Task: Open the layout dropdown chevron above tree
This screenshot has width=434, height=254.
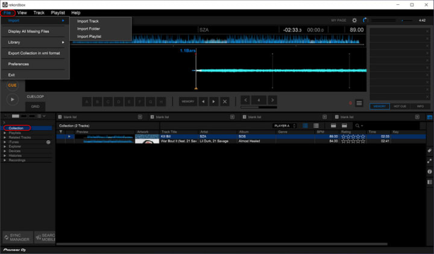Action: 44,116
